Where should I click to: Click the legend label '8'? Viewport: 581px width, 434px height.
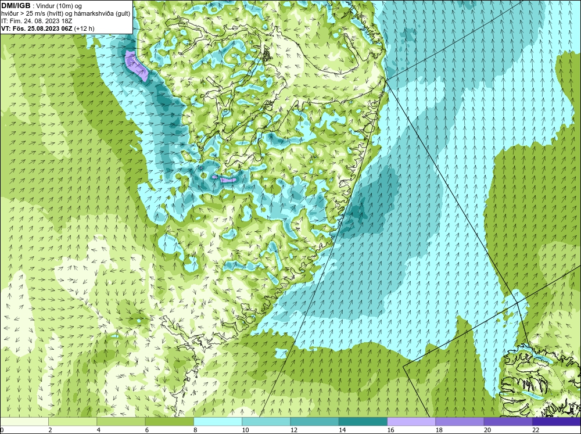pos(195,430)
